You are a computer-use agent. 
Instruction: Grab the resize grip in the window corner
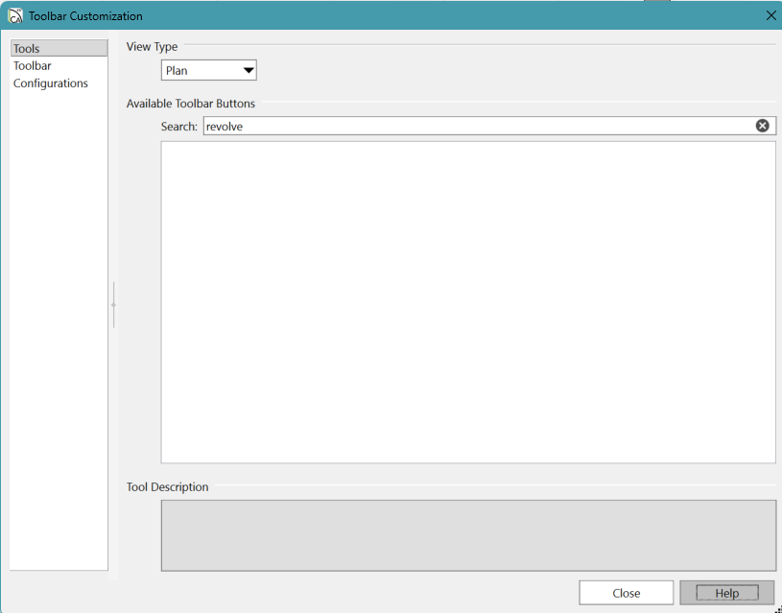click(775, 606)
